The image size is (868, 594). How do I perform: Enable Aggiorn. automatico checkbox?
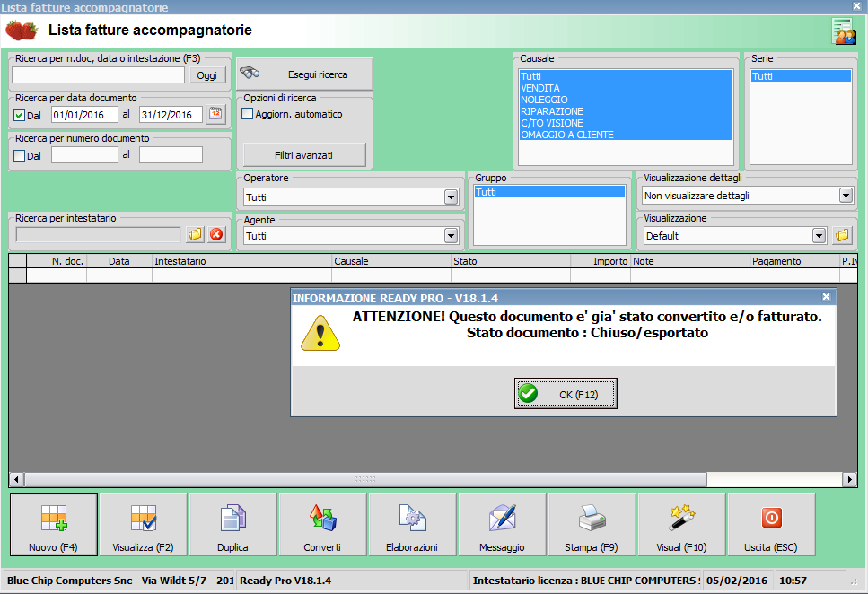[x=248, y=113]
